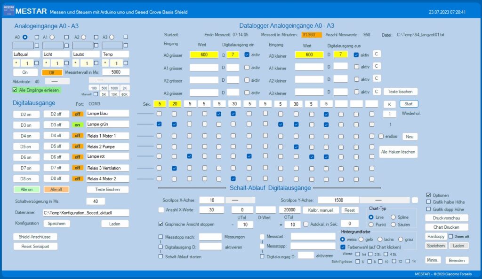Open the 'Druckvorschau' print preview

pyautogui.click(x=447, y=218)
